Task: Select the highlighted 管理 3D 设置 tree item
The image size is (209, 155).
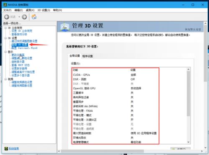Action: tap(20, 45)
